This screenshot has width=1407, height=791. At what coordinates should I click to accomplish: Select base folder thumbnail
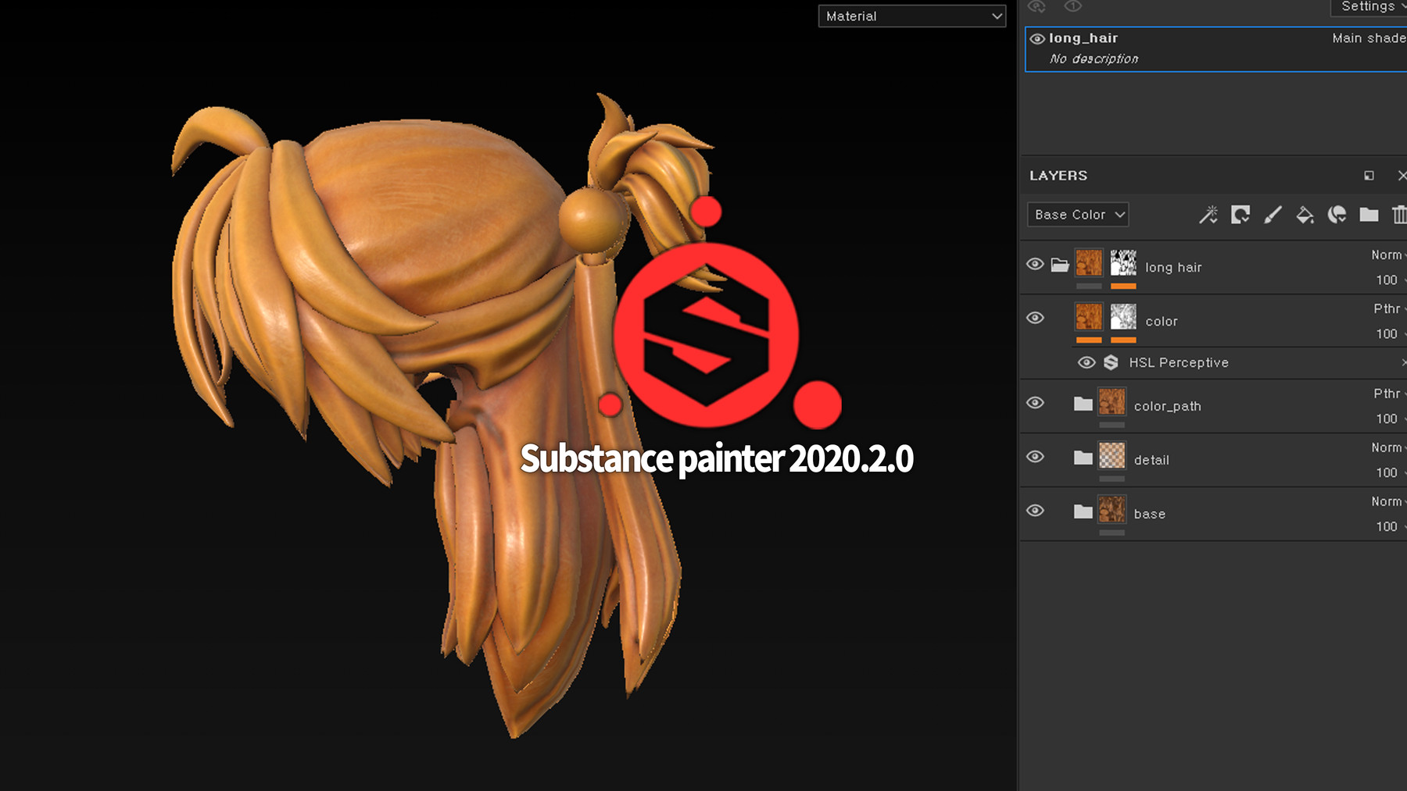point(1112,510)
